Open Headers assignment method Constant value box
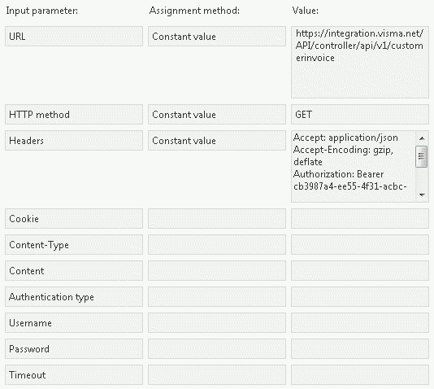 217,141
